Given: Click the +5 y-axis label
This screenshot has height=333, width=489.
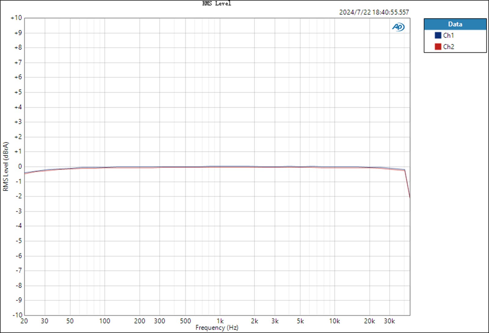Looking at the screenshot, I should pos(18,92).
